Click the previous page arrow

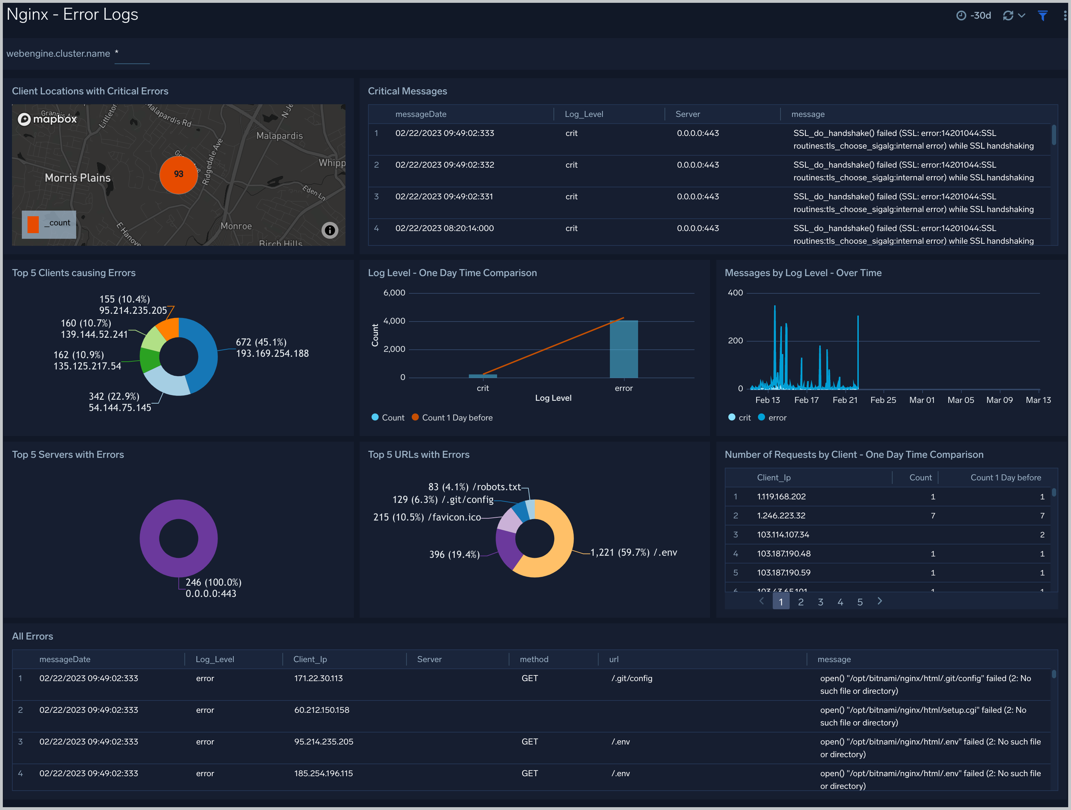[x=761, y=601]
